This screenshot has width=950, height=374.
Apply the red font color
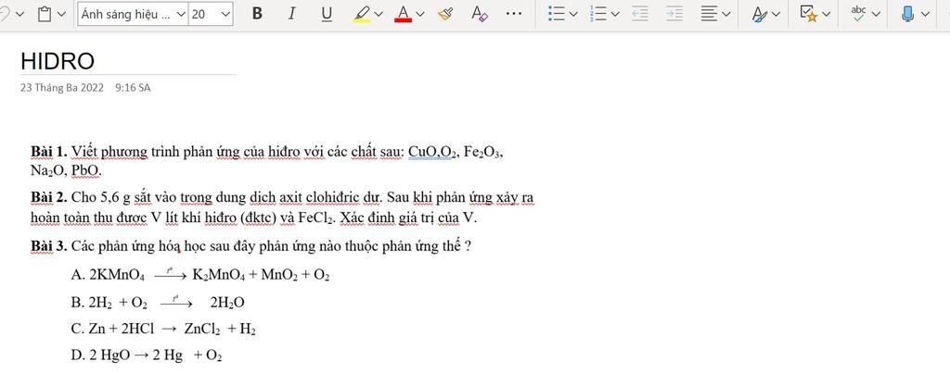[403, 14]
